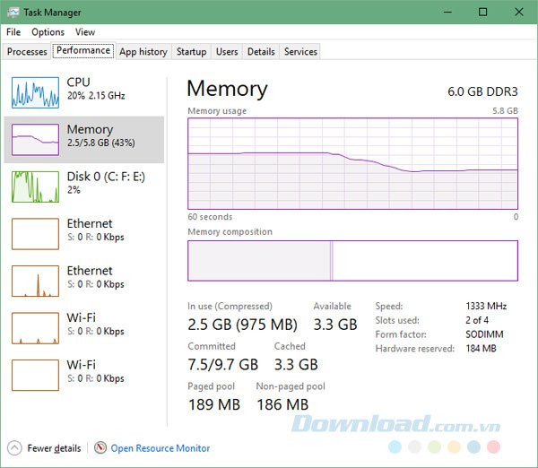Select the second Ethernet adapter graph
538x468 pixels.
pyautogui.click(x=35, y=281)
